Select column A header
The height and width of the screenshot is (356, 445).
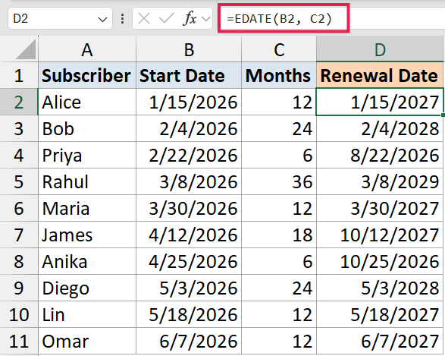pos(87,49)
